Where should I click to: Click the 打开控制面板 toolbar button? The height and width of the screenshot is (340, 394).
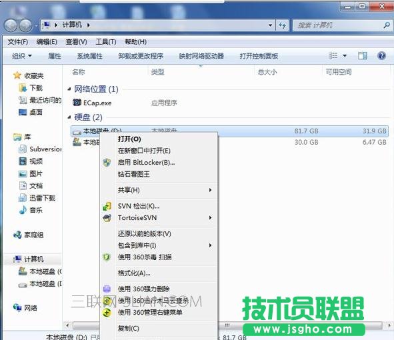click(x=259, y=56)
